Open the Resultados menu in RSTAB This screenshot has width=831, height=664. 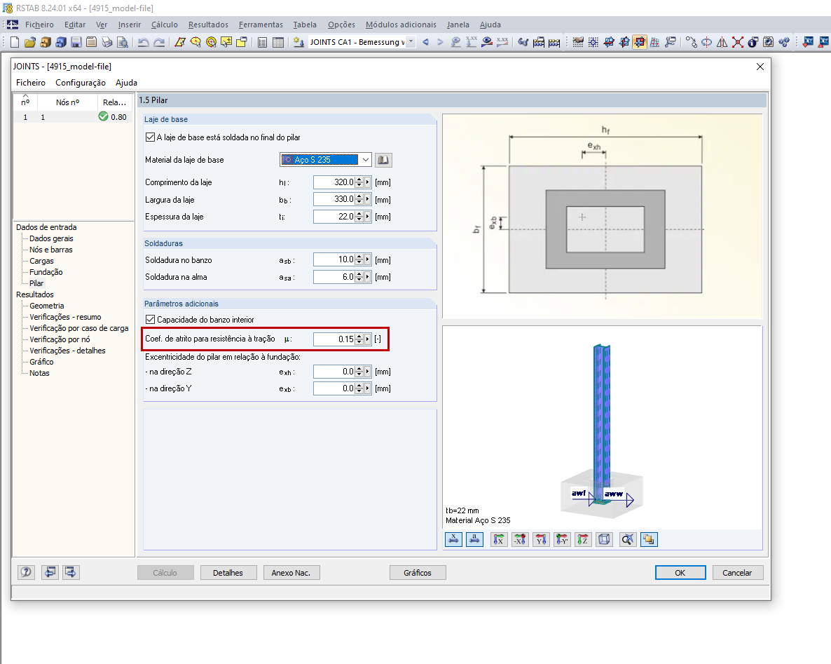[x=208, y=25]
